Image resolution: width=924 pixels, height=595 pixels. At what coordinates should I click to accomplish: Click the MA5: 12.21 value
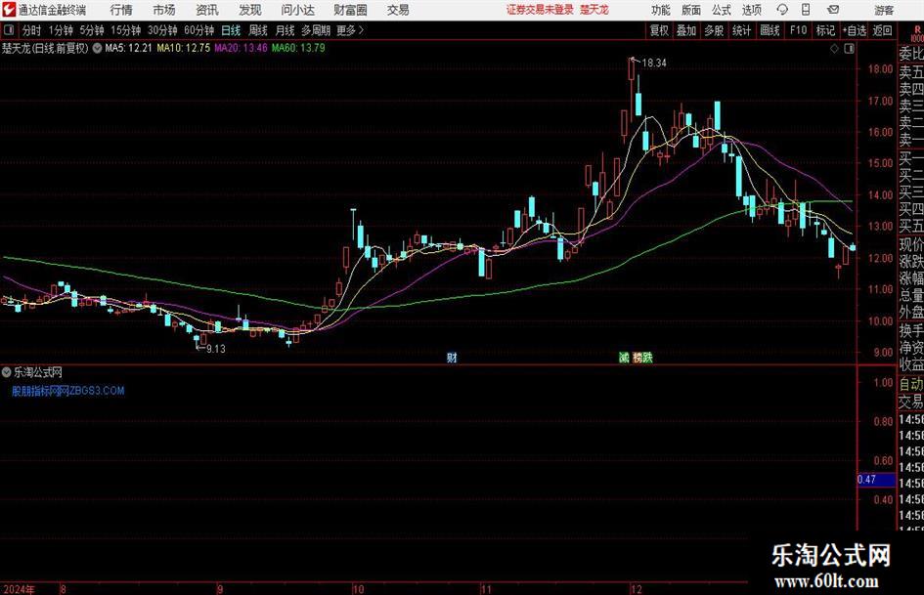[128, 48]
